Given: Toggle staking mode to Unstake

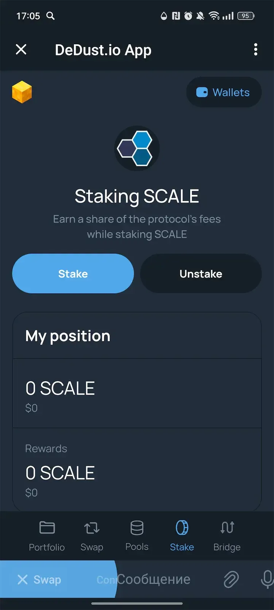Looking at the screenshot, I should coord(201,273).
